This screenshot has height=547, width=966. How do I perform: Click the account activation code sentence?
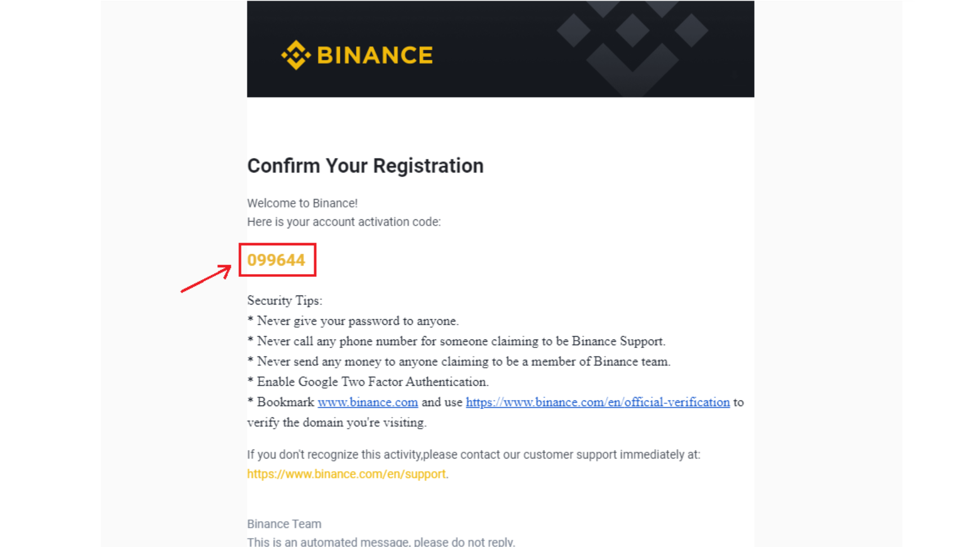click(x=344, y=222)
